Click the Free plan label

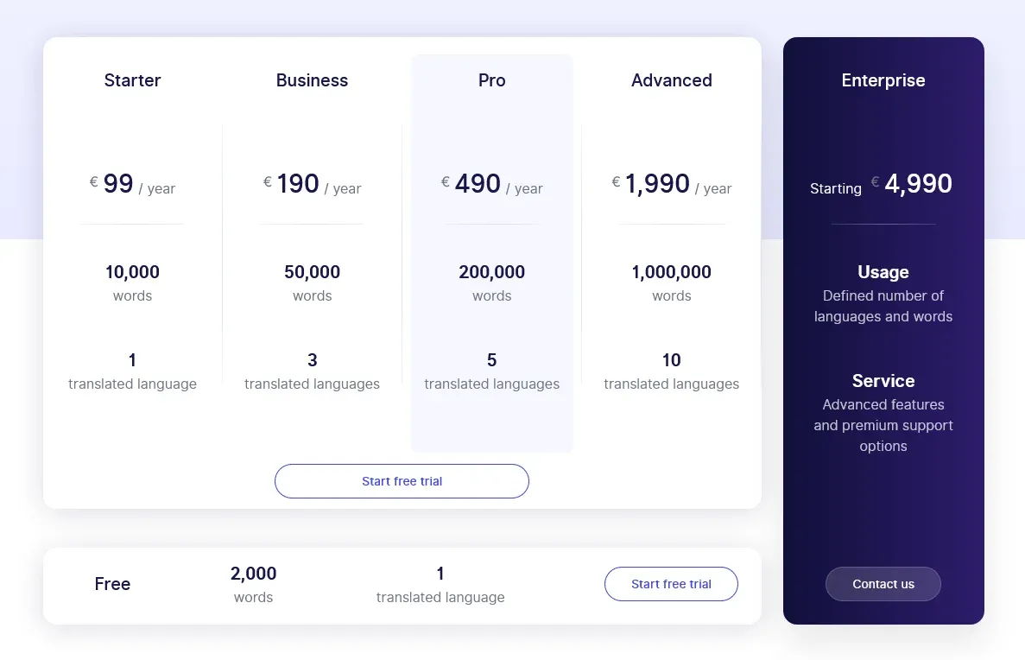point(112,584)
